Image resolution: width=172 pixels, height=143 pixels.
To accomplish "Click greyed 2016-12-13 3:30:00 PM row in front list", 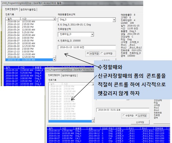I will coord(70,111).
